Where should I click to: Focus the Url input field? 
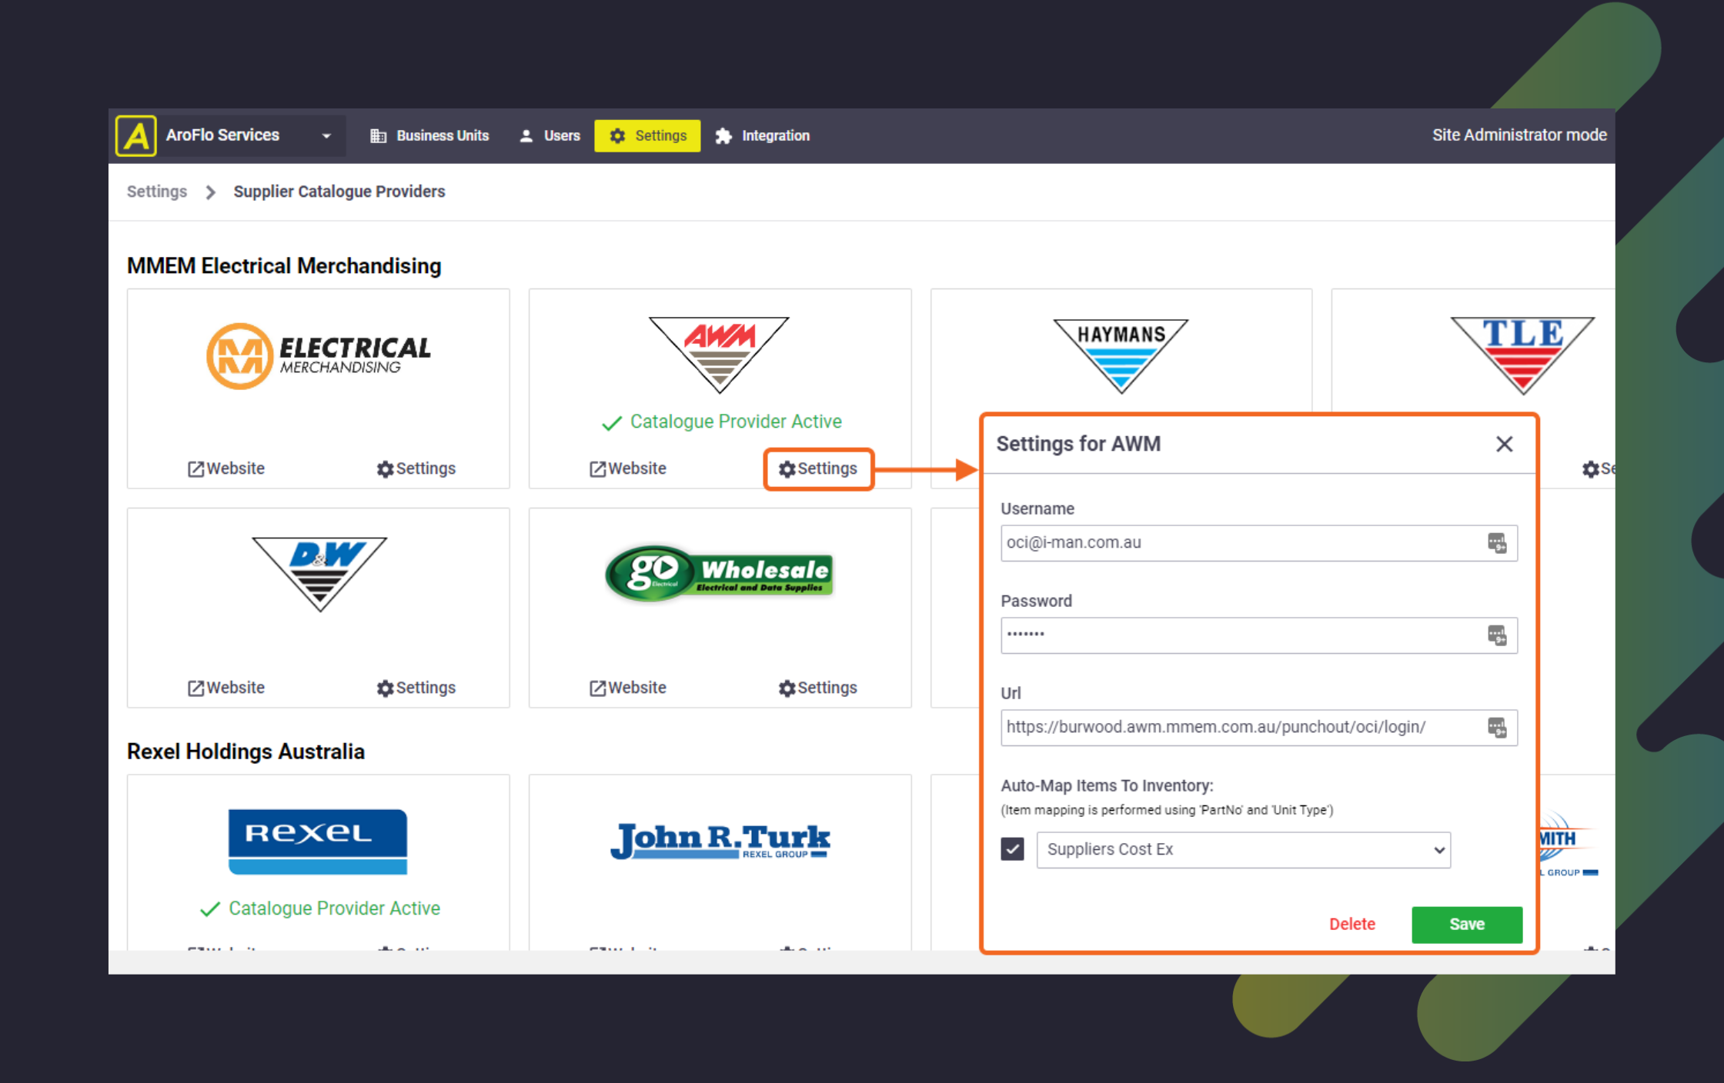[1259, 728]
